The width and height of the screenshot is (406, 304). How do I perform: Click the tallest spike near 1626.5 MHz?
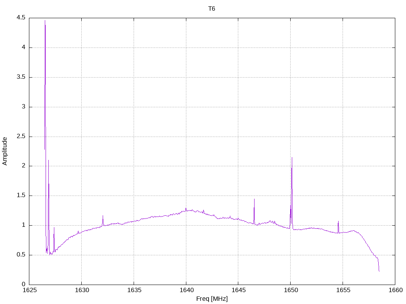pos(45,21)
